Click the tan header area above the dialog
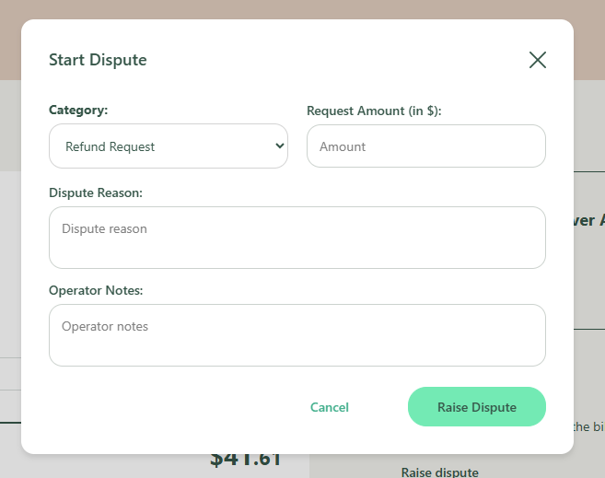Image resolution: width=605 pixels, height=478 pixels. coord(302,9)
